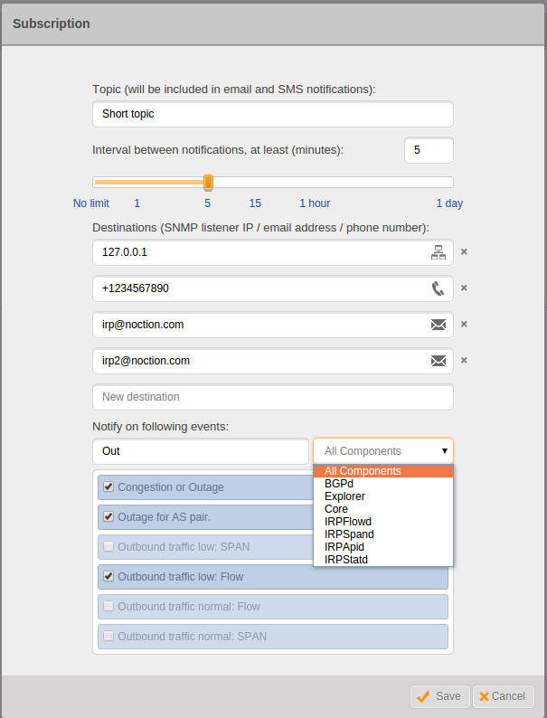
Task: Choose Explorer from the components list
Action: 383,496
